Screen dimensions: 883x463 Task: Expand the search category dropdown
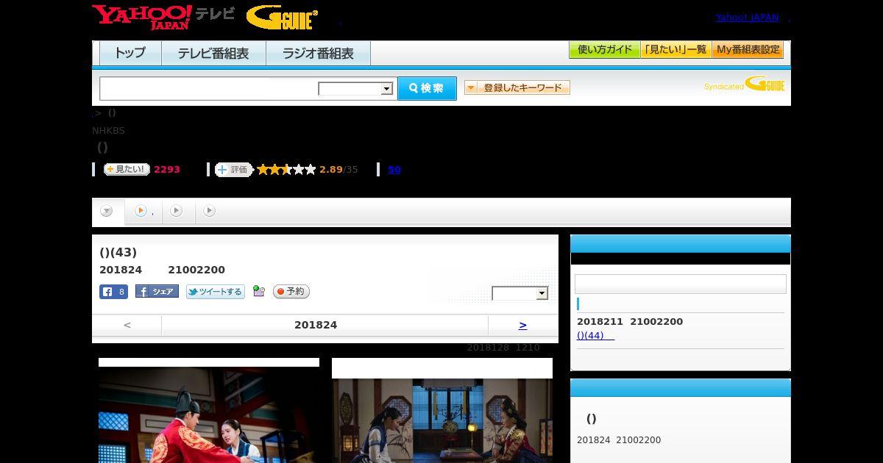[356, 89]
